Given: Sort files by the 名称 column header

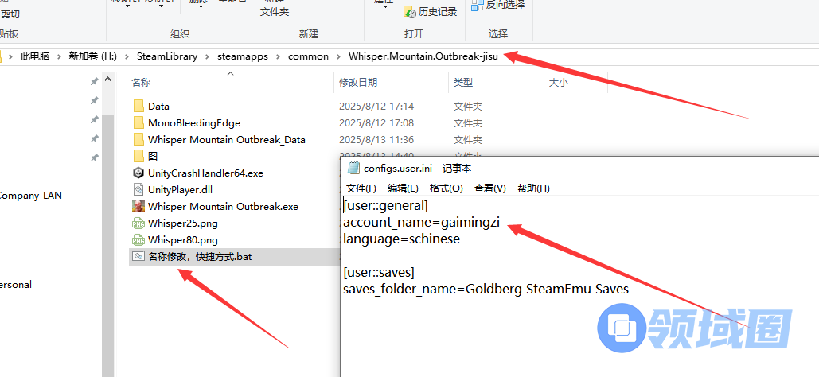Looking at the screenshot, I should [x=141, y=82].
